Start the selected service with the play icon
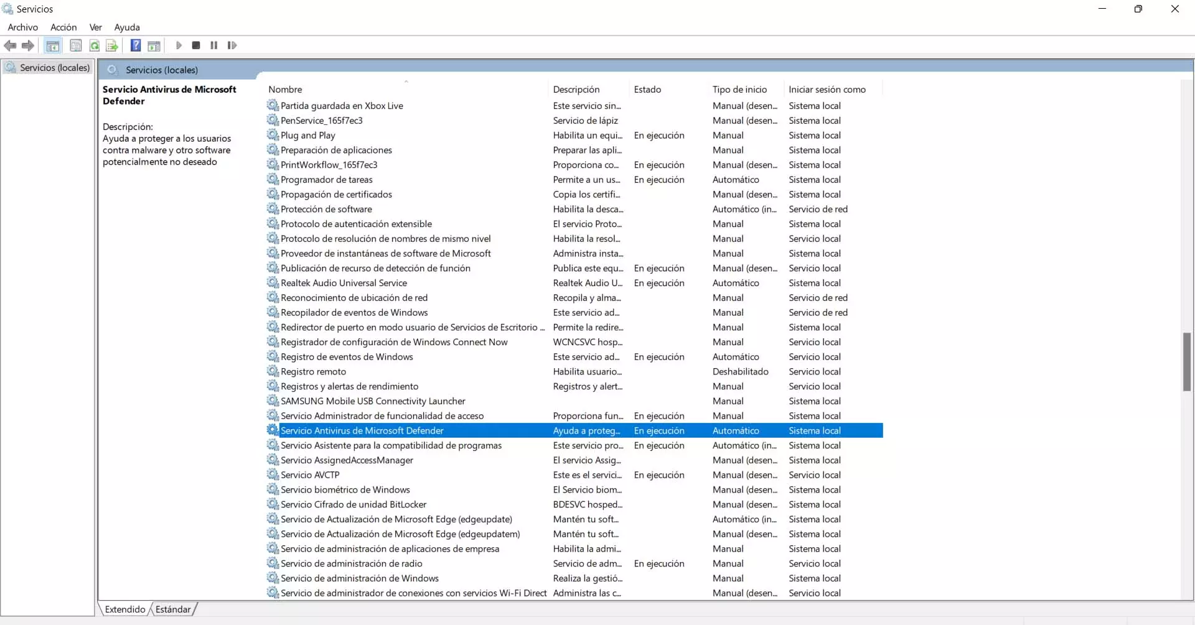 click(x=179, y=45)
